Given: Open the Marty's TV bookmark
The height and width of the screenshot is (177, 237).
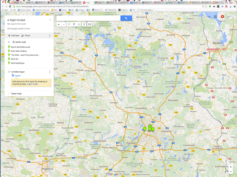Looking at the screenshot, I should [97, 10].
